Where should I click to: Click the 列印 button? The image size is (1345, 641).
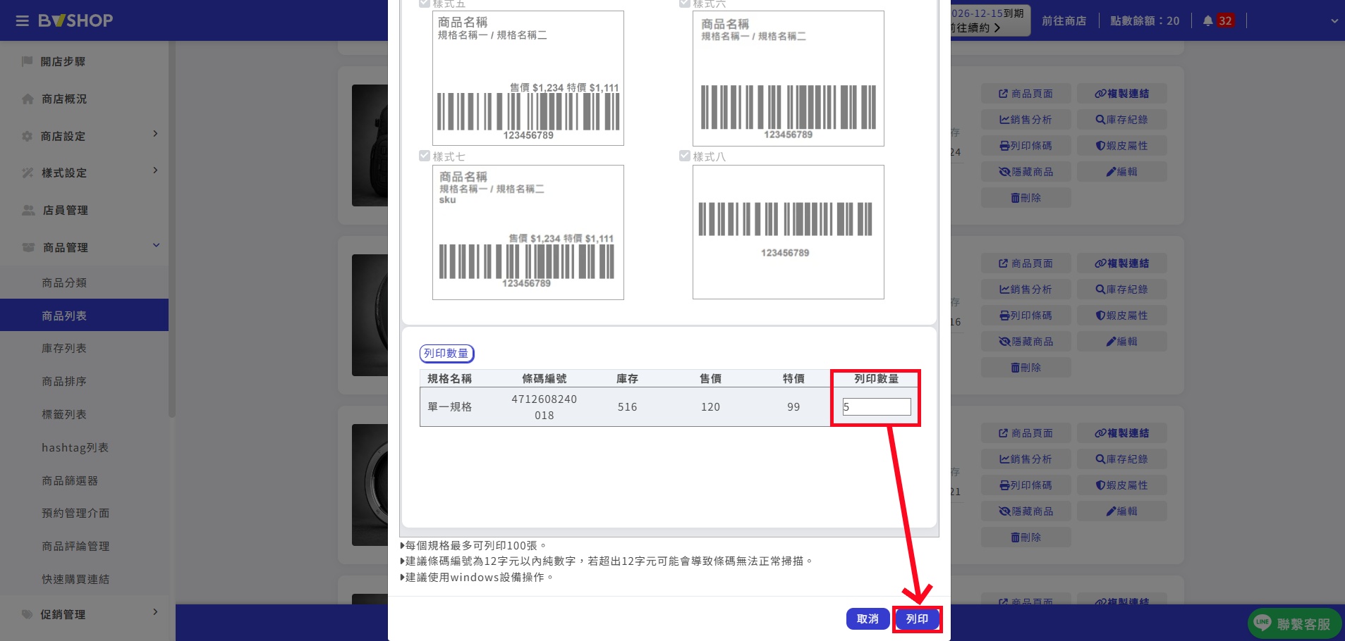pos(917,618)
